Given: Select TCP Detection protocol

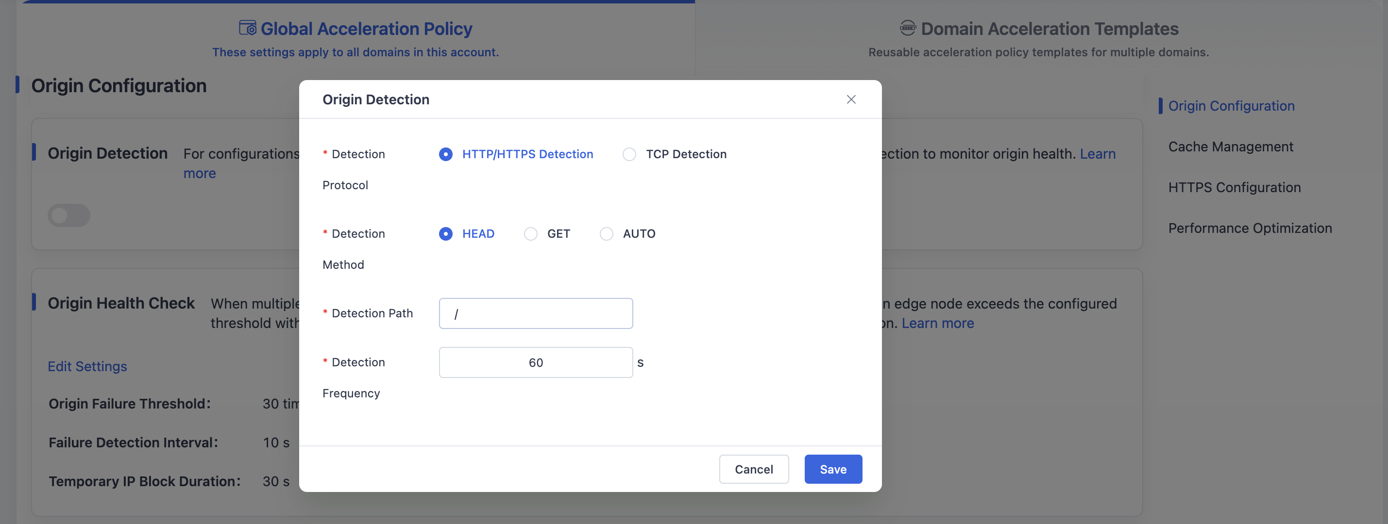Looking at the screenshot, I should pyautogui.click(x=674, y=154).
